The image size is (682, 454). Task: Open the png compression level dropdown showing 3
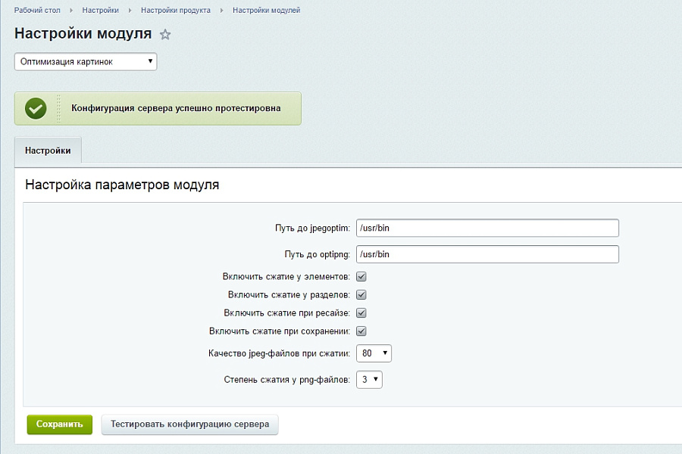tap(369, 379)
